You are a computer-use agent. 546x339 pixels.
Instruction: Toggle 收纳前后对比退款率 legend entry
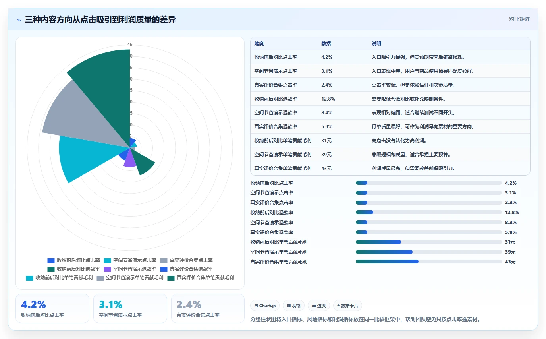click(73, 269)
